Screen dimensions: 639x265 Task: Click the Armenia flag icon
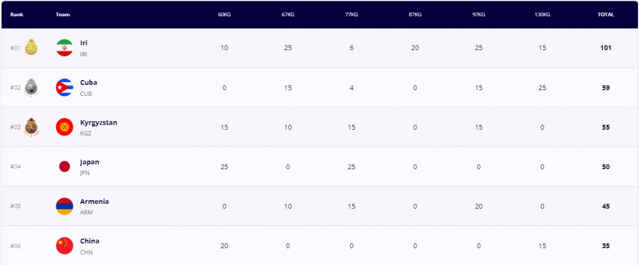65,206
